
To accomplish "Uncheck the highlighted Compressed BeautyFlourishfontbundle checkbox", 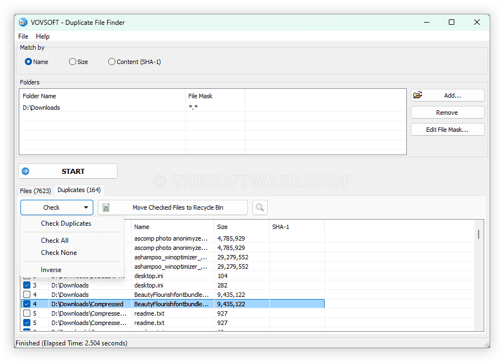I will point(26,304).
